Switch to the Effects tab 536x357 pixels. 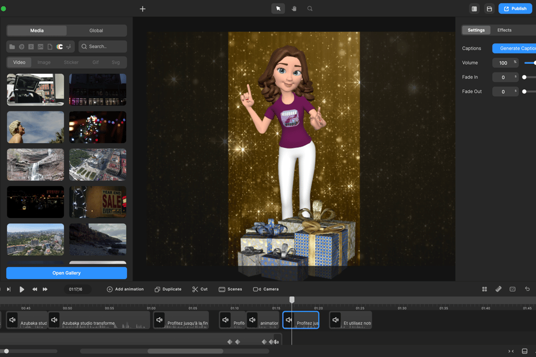coord(504,30)
